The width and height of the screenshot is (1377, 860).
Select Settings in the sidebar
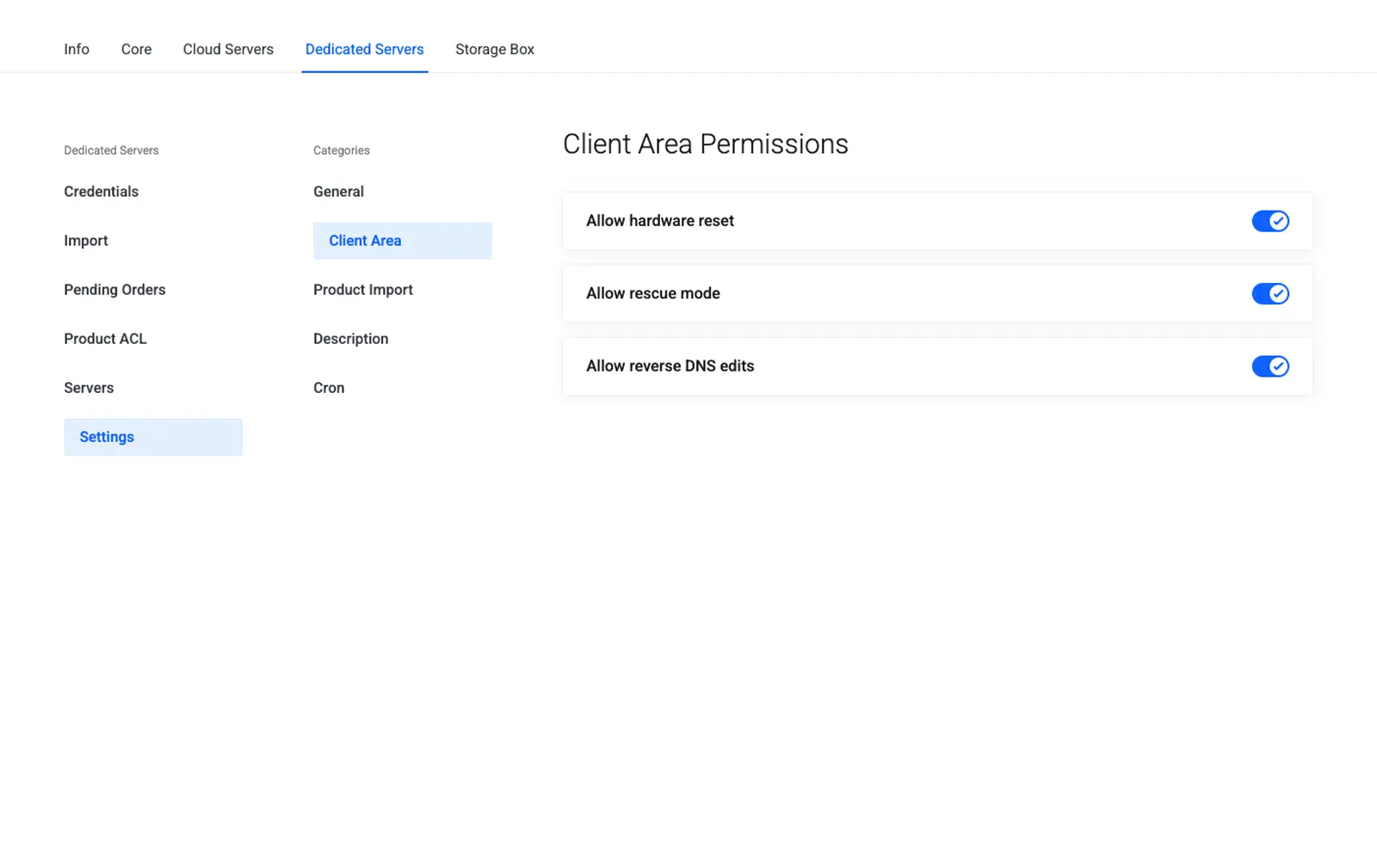click(x=153, y=437)
